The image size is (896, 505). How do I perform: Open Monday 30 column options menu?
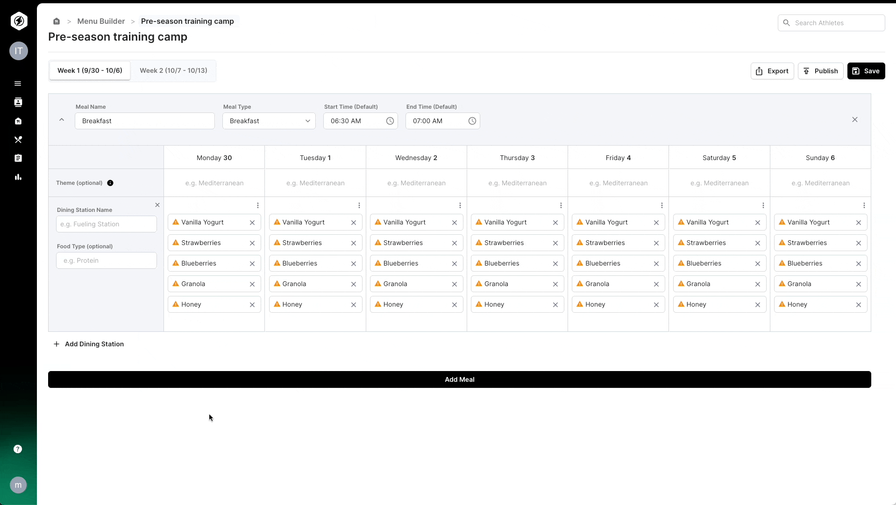(x=257, y=205)
